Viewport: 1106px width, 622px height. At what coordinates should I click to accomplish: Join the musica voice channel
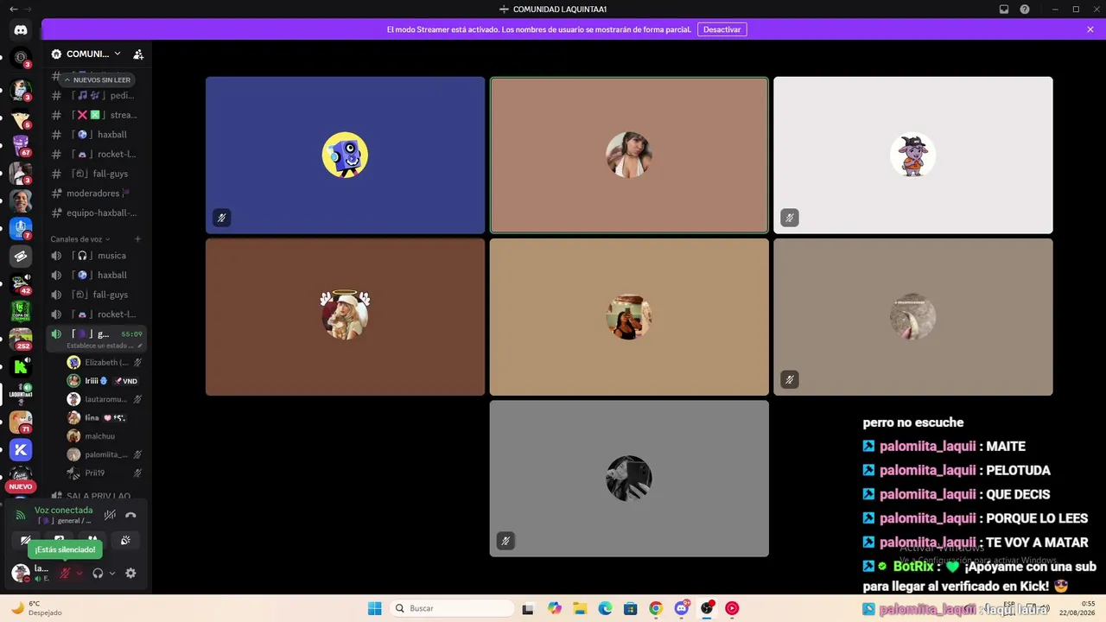click(95, 256)
